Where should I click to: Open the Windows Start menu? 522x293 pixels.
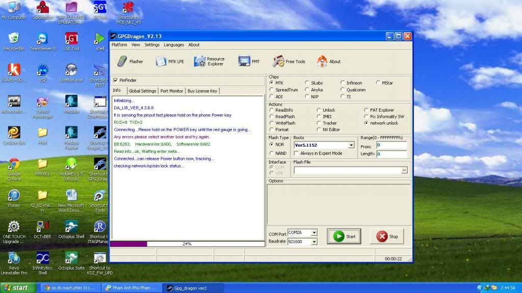tap(18, 288)
